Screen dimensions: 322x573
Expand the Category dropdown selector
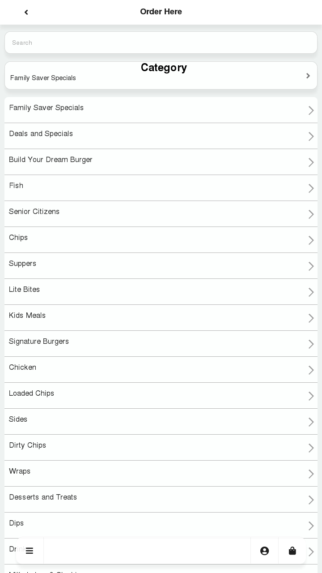click(x=161, y=75)
